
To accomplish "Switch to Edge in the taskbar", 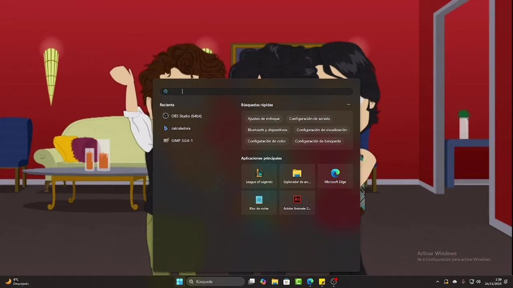I will [x=310, y=282].
